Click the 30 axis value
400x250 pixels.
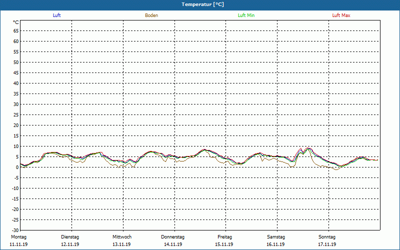coord(16,104)
